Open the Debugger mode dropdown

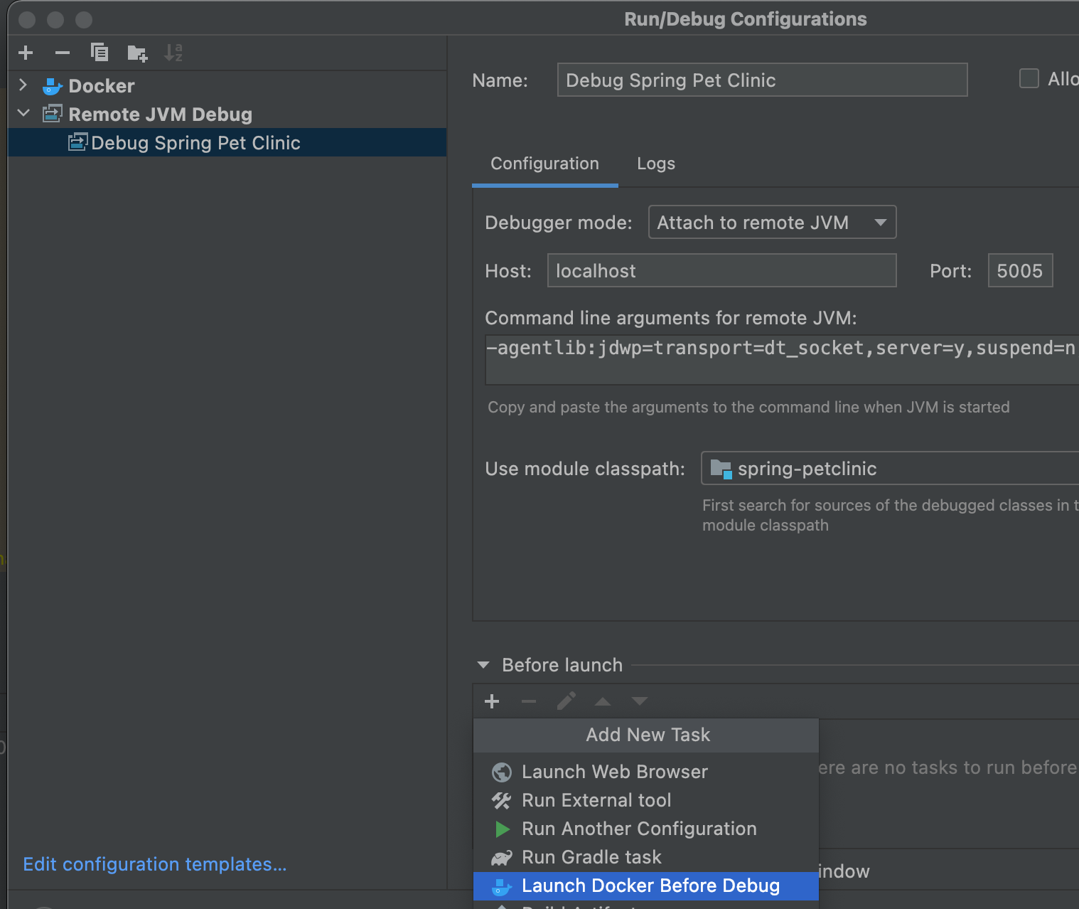tap(772, 223)
